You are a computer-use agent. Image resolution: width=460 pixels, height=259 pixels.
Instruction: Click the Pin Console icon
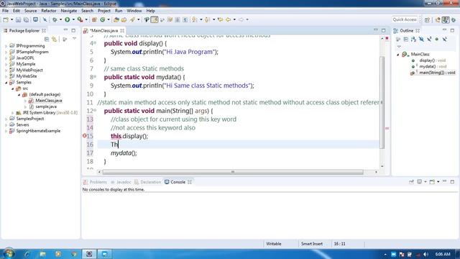411,182
